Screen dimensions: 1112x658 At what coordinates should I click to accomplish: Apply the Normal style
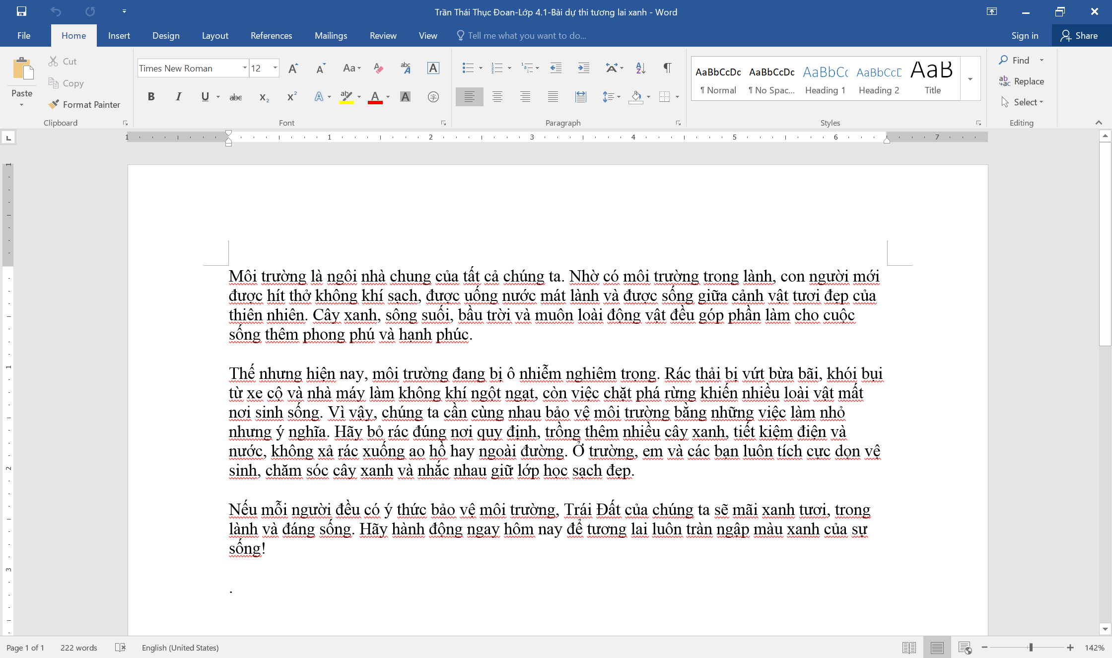pyautogui.click(x=718, y=79)
